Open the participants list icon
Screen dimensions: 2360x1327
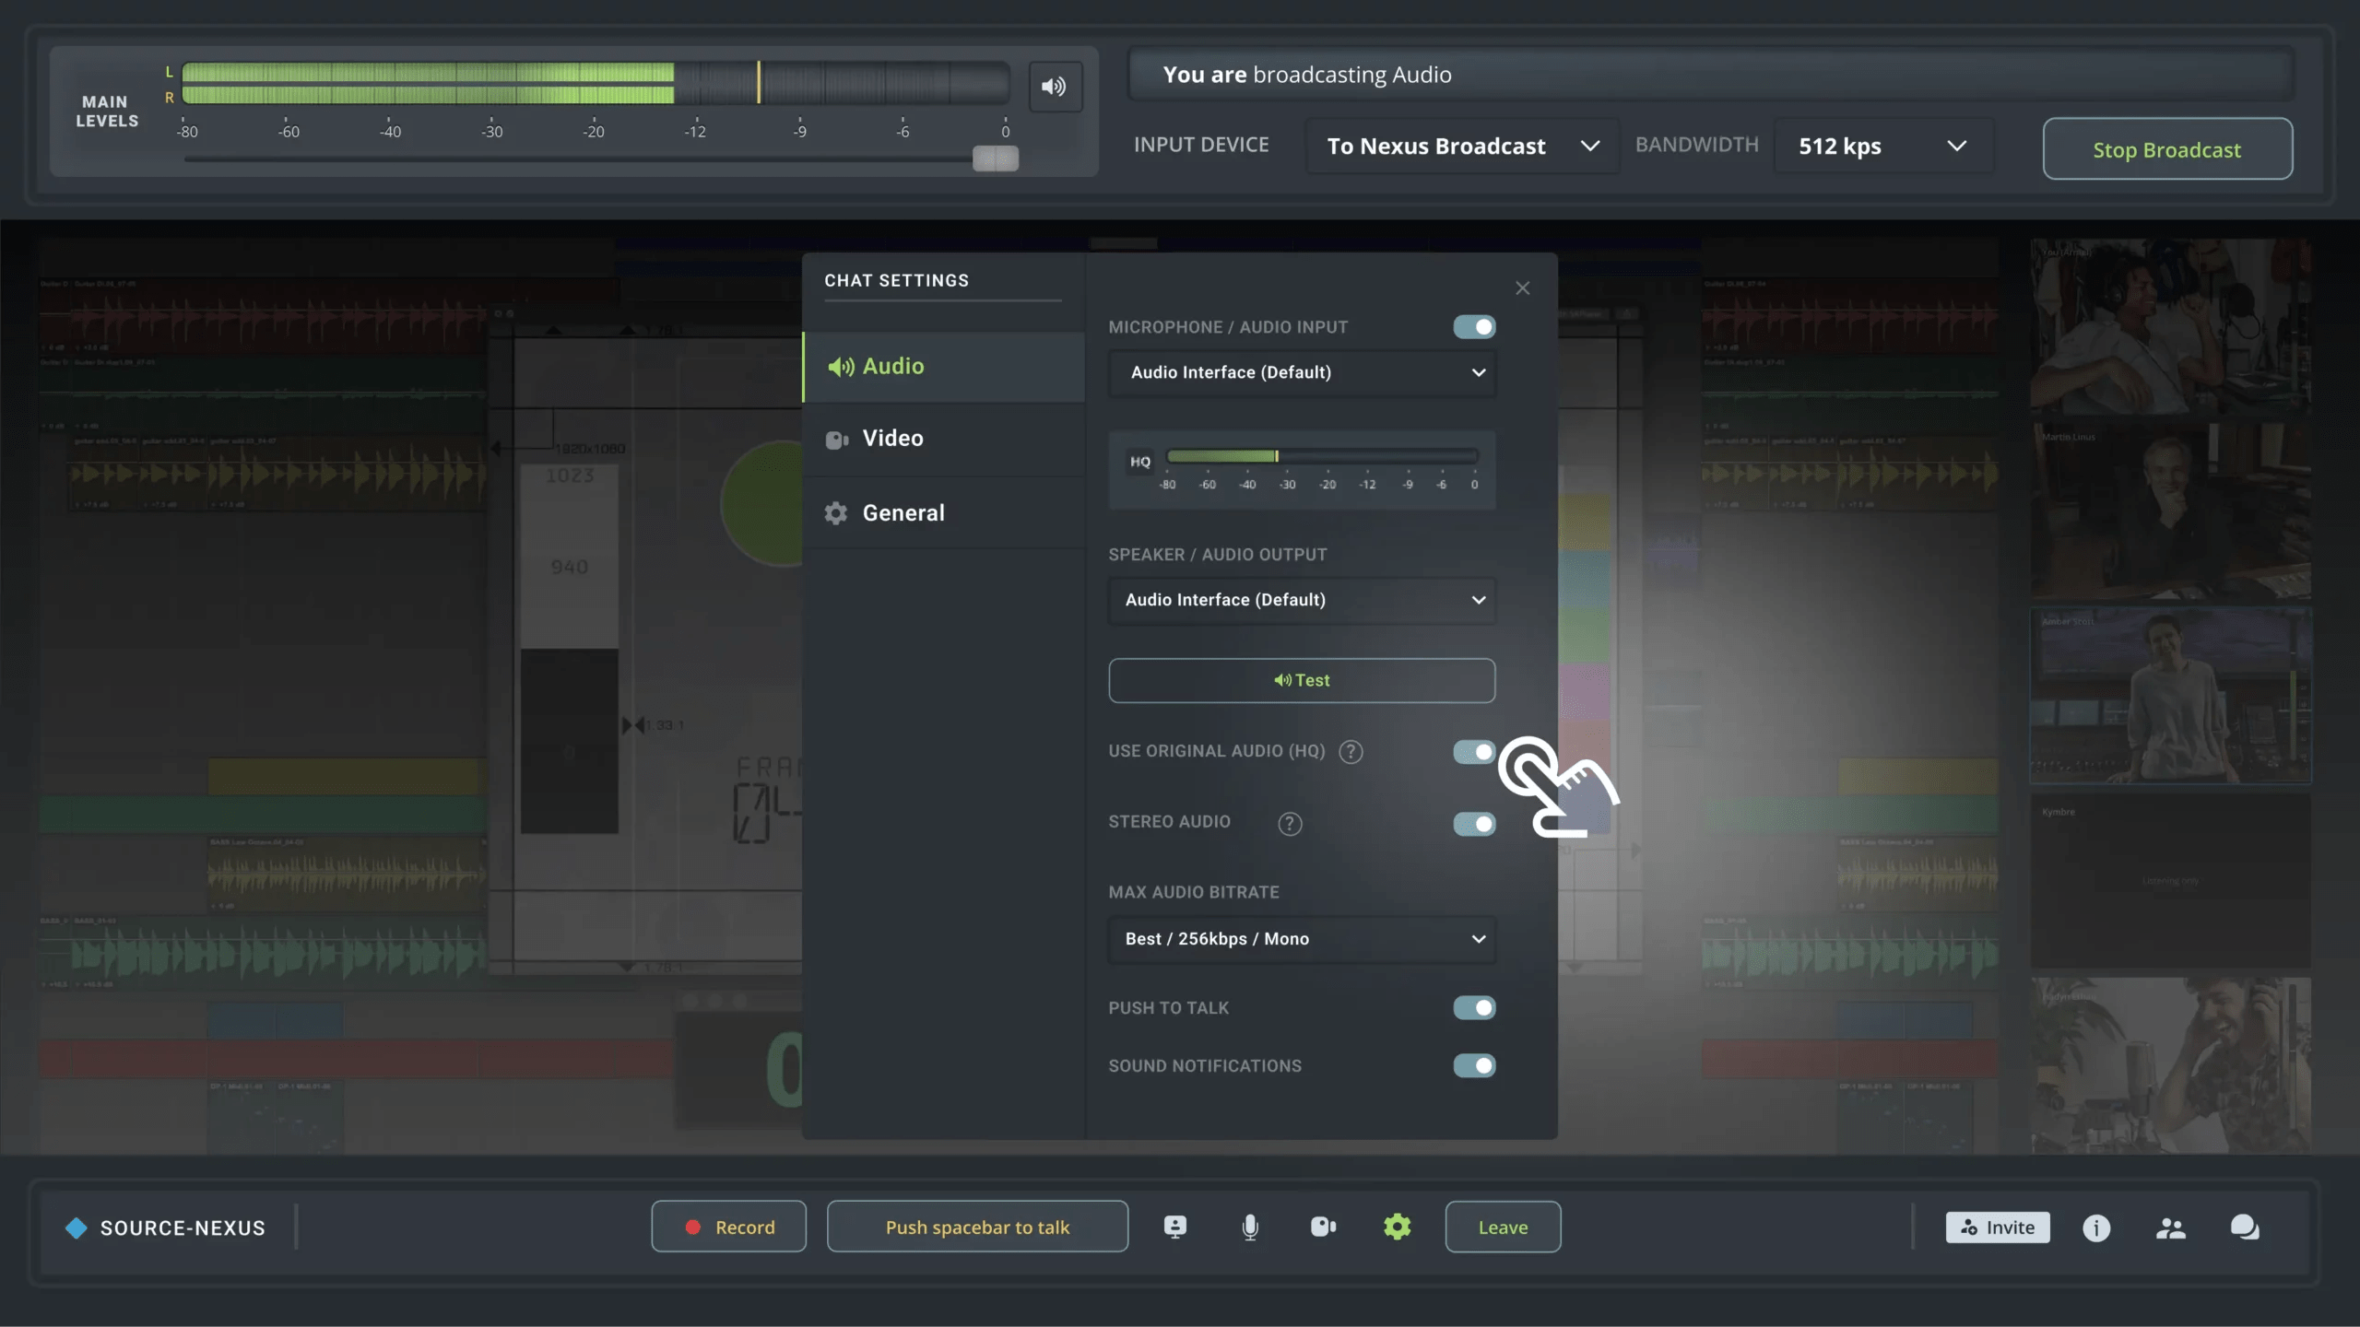(x=2172, y=1227)
